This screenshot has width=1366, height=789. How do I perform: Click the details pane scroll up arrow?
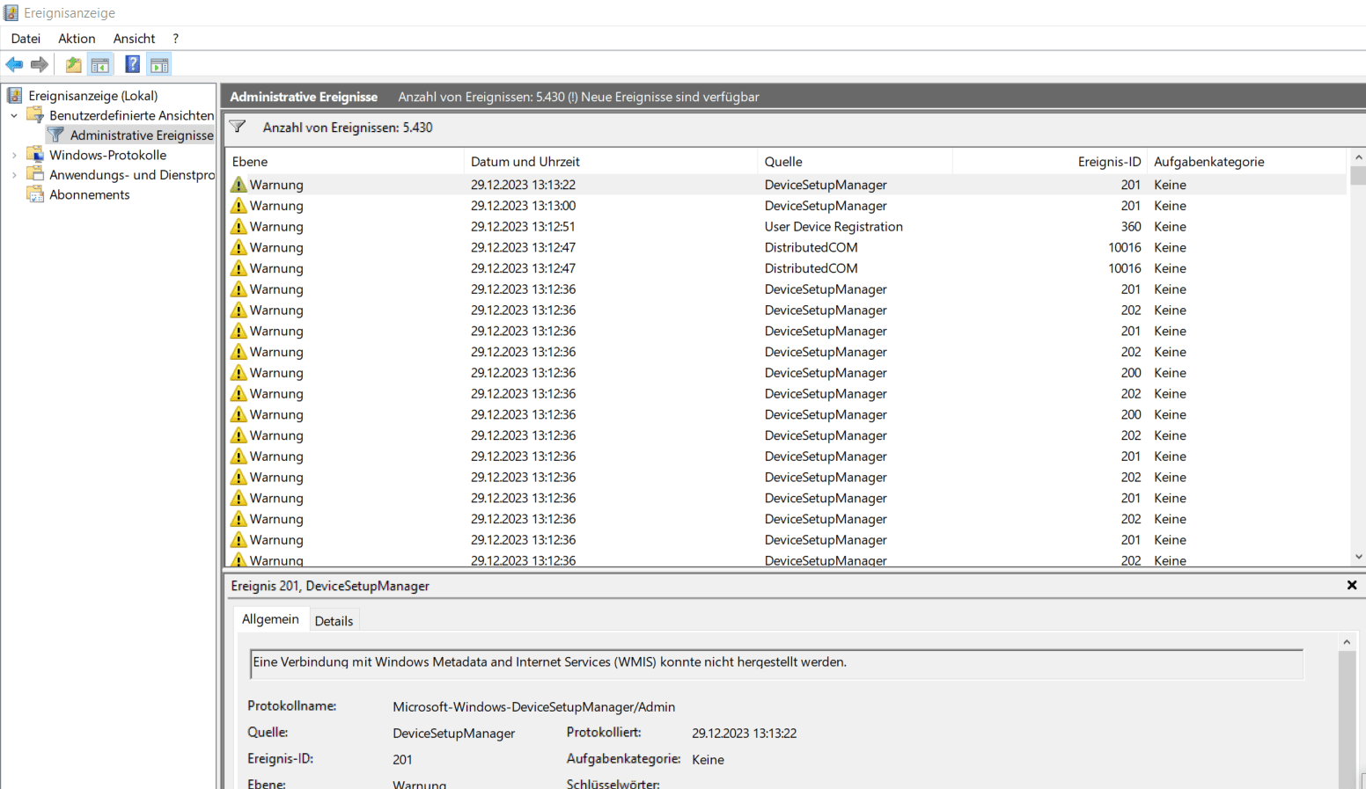point(1347,642)
